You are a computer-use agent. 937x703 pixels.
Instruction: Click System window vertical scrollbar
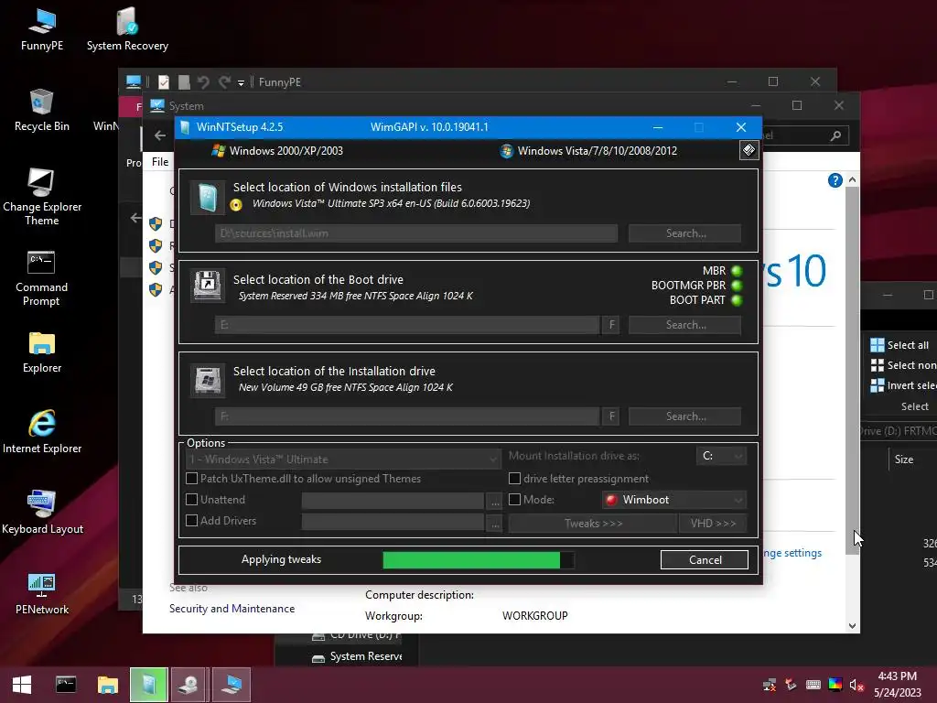(x=852, y=371)
